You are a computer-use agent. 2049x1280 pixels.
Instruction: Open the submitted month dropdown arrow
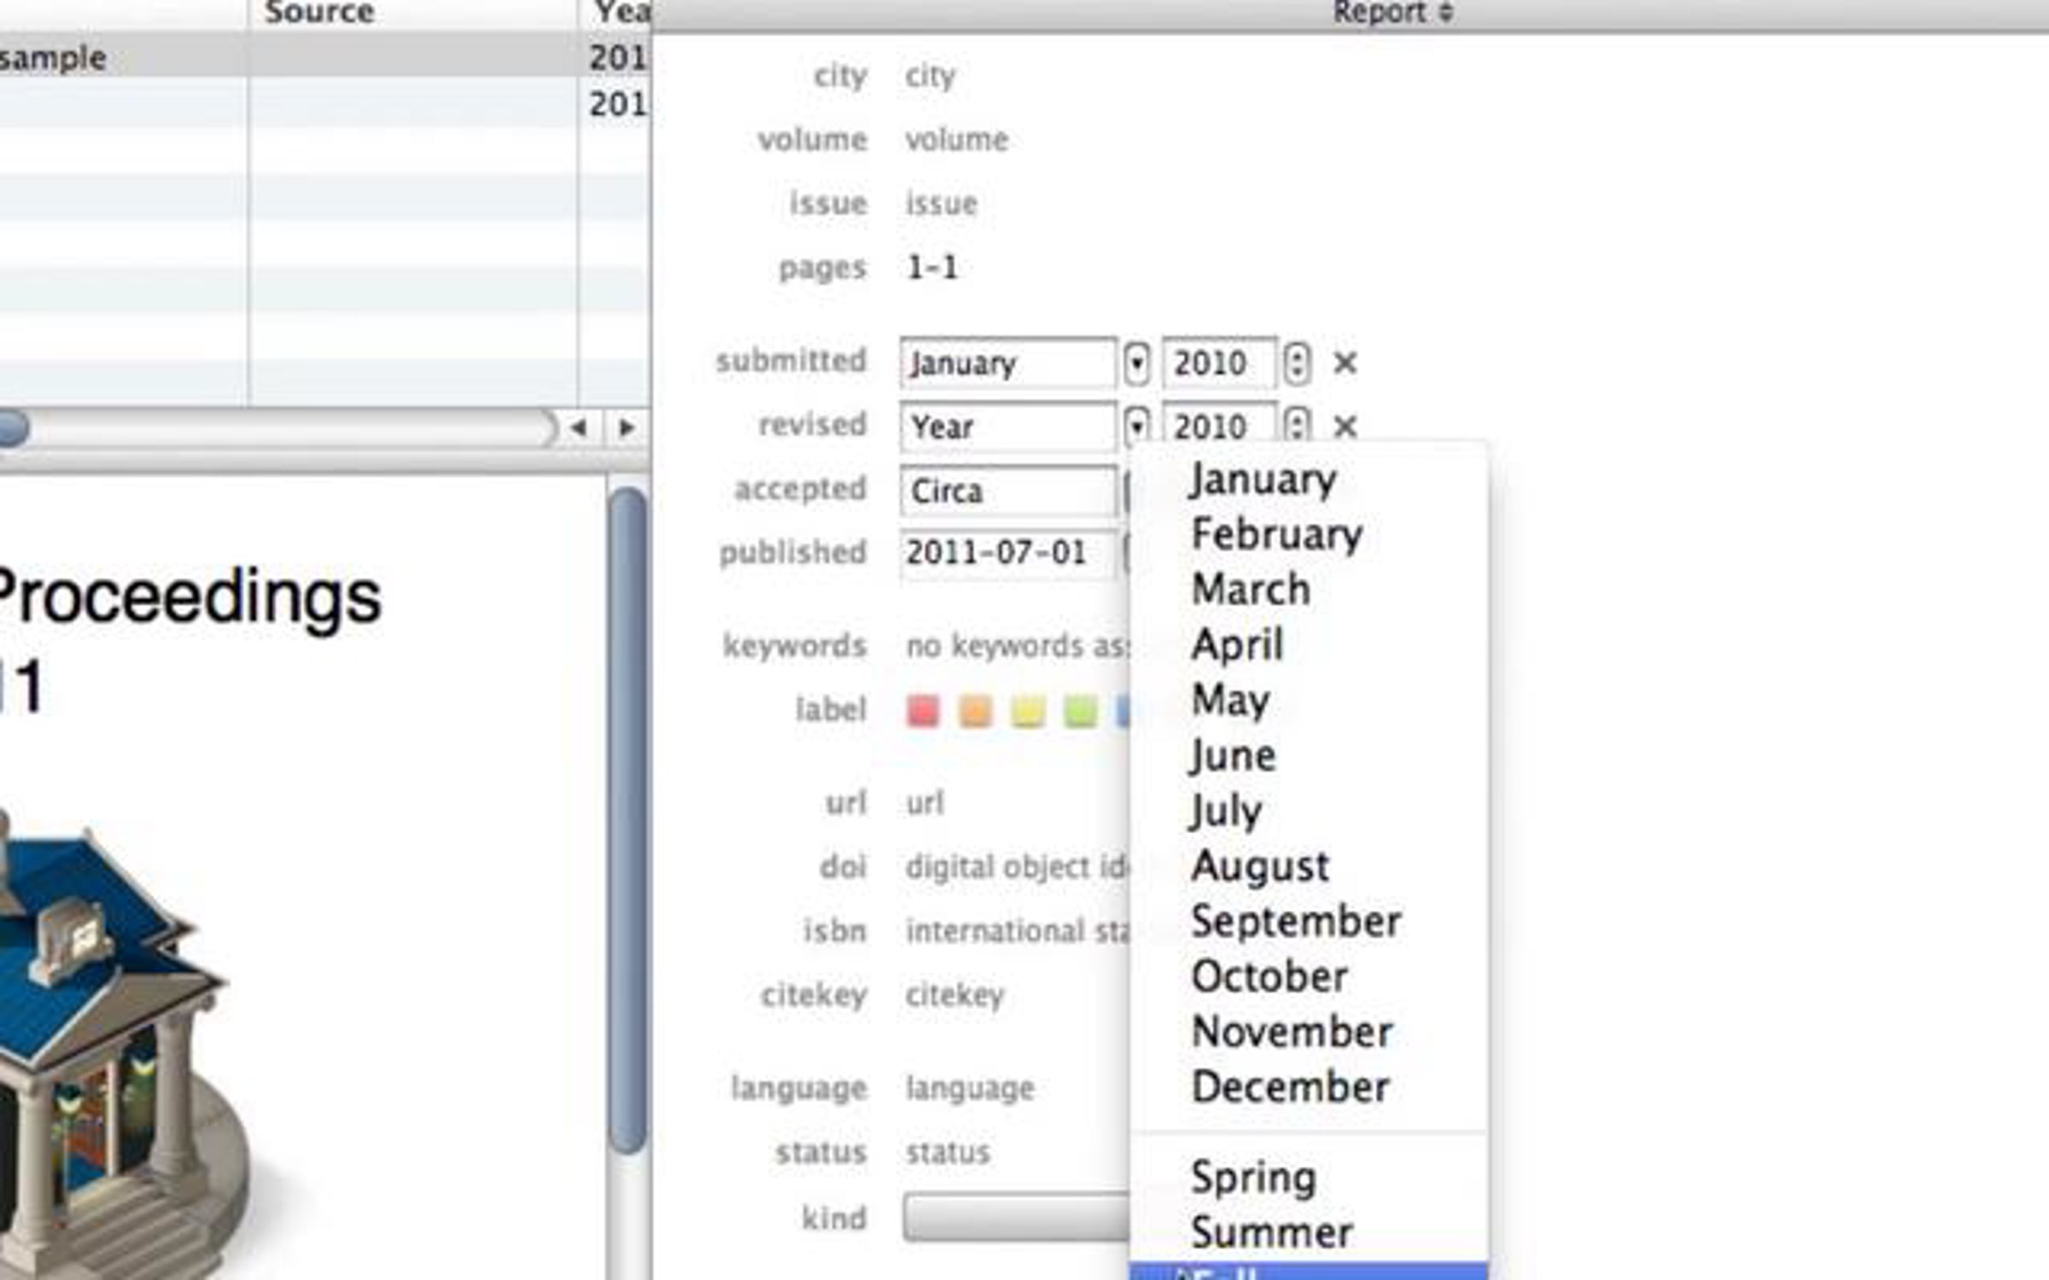1136,363
